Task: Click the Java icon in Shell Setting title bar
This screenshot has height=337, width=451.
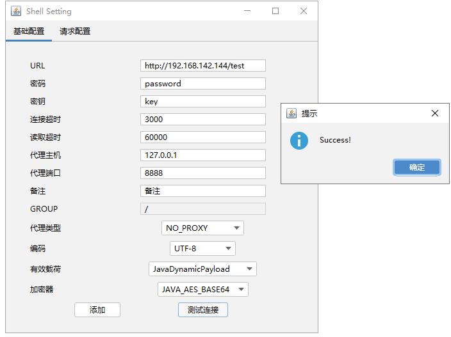Action: pyautogui.click(x=16, y=11)
